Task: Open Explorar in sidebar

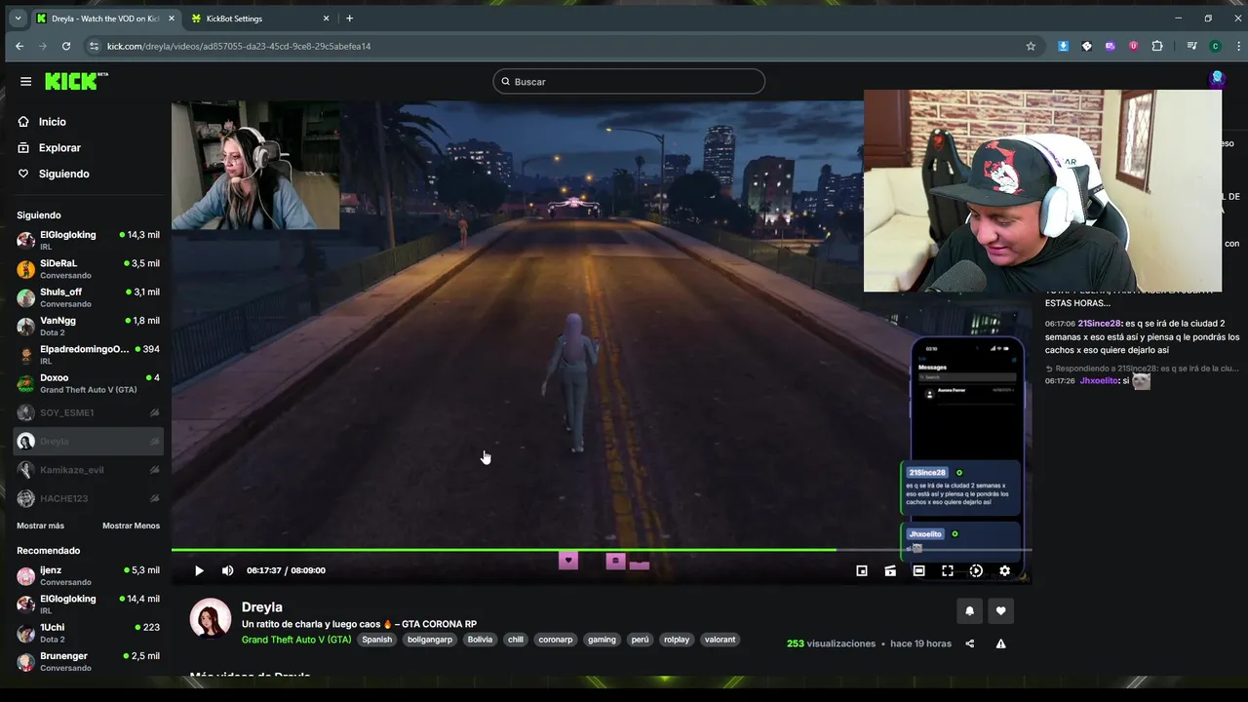Action: coord(49,148)
